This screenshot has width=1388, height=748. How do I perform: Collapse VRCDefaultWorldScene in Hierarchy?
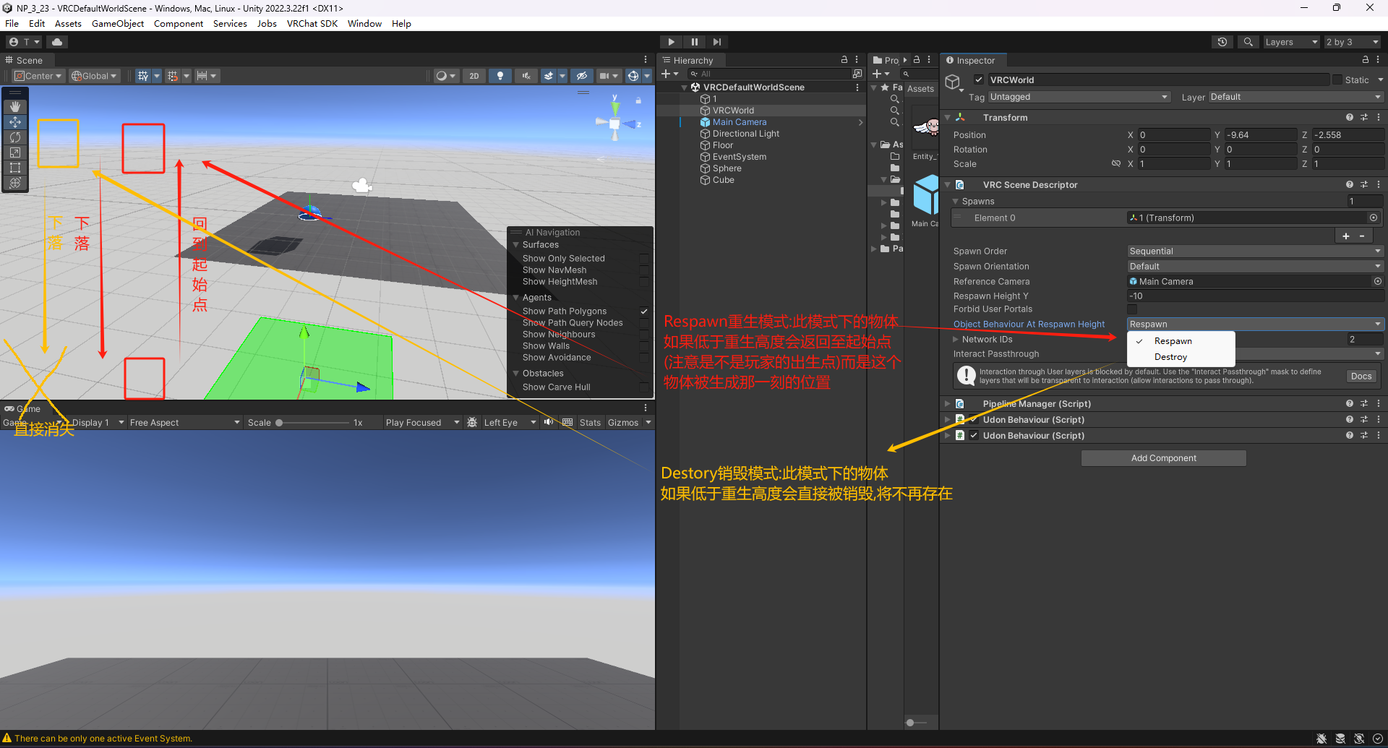pos(685,87)
